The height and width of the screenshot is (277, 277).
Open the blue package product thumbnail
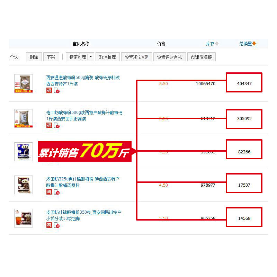[24, 152]
